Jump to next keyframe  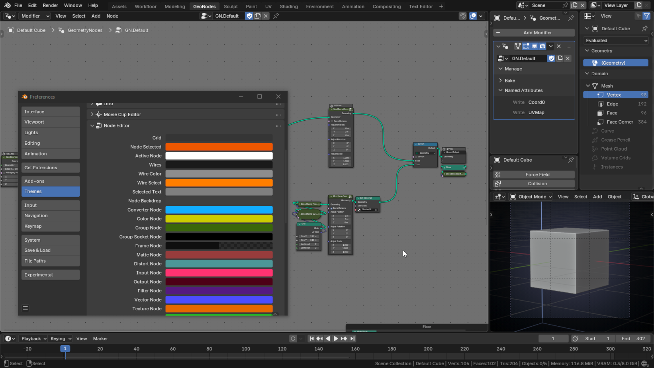point(344,339)
